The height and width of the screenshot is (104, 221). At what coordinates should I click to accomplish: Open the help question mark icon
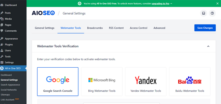212,13
